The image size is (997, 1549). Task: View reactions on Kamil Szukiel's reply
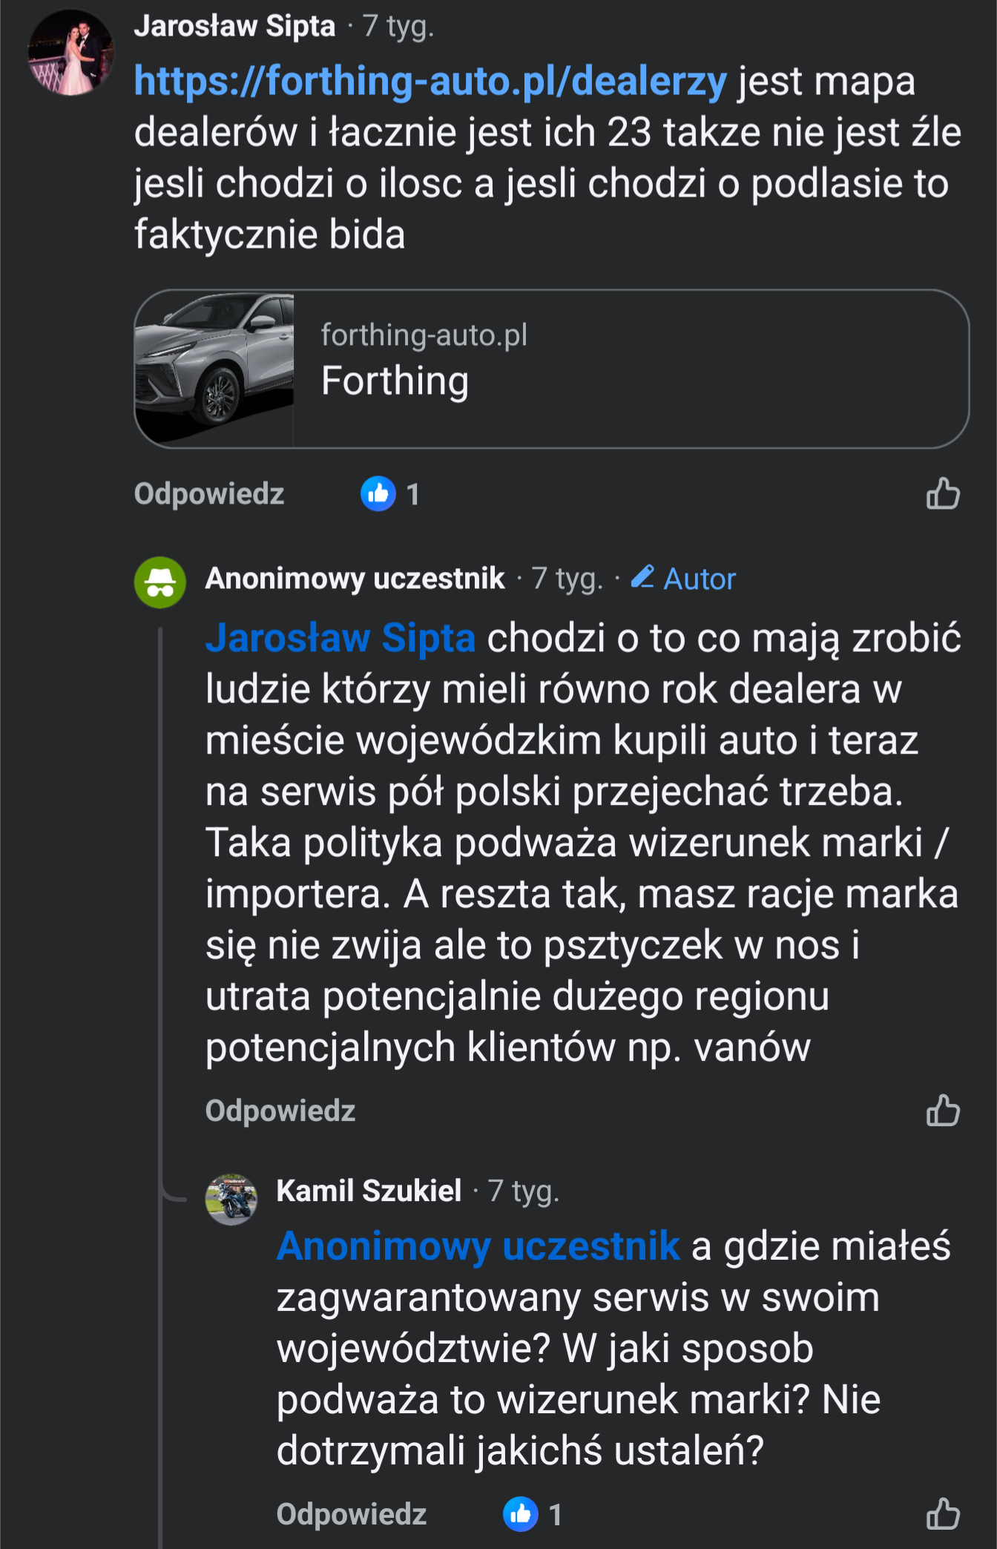coord(533,1514)
